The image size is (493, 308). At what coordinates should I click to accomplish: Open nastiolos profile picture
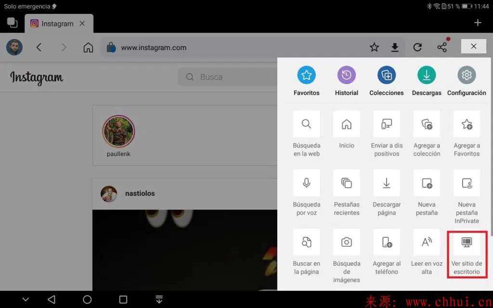click(x=109, y=193)
